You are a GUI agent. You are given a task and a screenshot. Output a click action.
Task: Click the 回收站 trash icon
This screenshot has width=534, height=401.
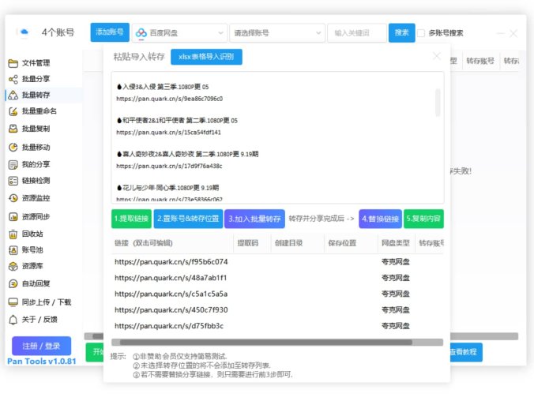click(13, 234)
